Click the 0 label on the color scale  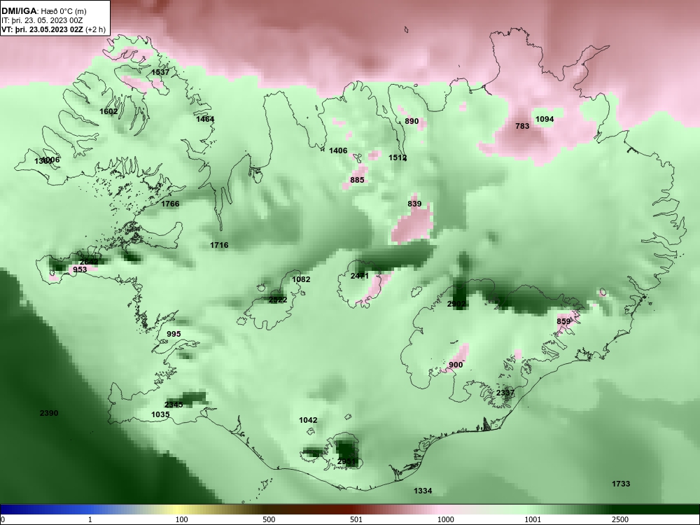pyautogui.click(x=3, y=519)
